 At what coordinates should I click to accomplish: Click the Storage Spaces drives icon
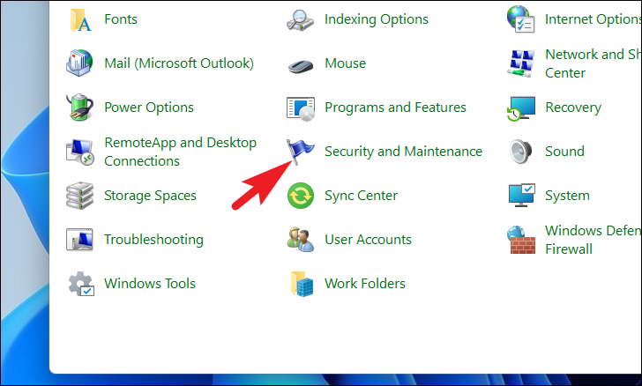point(80,196)
